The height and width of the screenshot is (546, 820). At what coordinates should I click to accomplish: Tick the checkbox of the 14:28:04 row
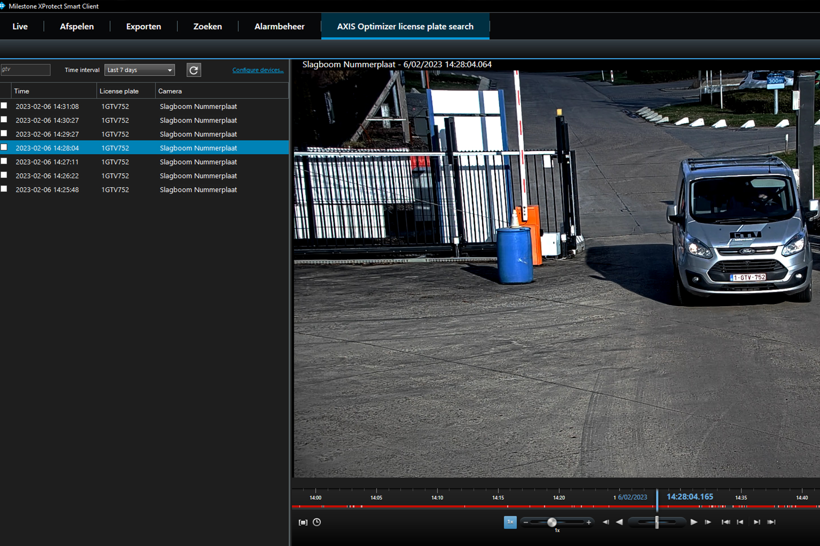[4, 147]
